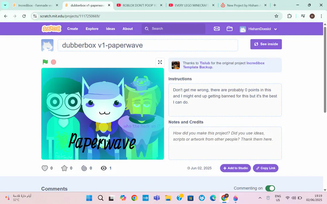Open Microsoft Store from the taskbar

tap(190, 198)
